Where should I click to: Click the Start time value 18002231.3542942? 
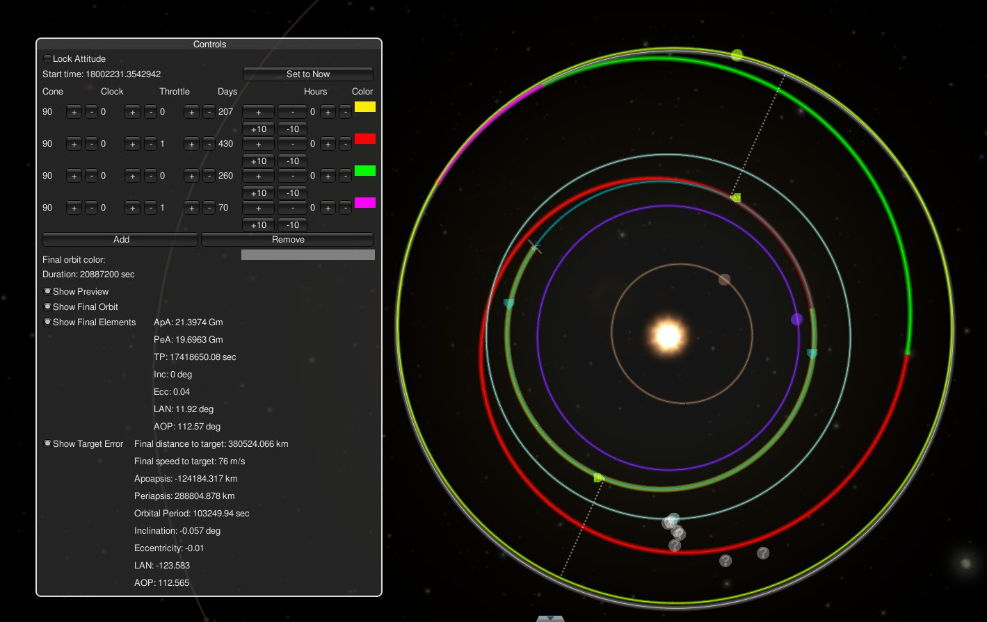pyautogui.click(x=123, y=74)
